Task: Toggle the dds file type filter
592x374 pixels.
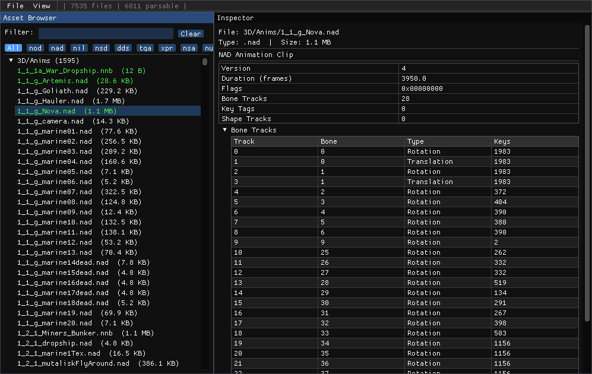Action: [x=123, y=48]
